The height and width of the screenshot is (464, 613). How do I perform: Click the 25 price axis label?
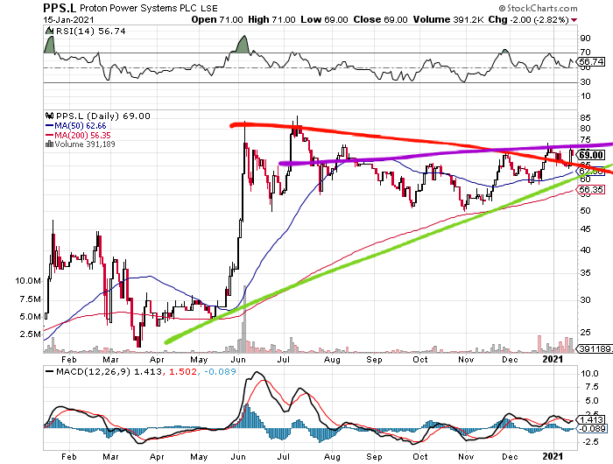click(585, 332)
